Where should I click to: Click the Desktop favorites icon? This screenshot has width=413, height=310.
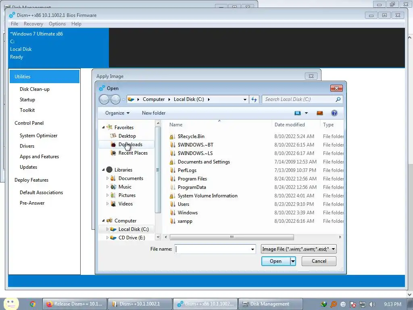click(113, 136)
